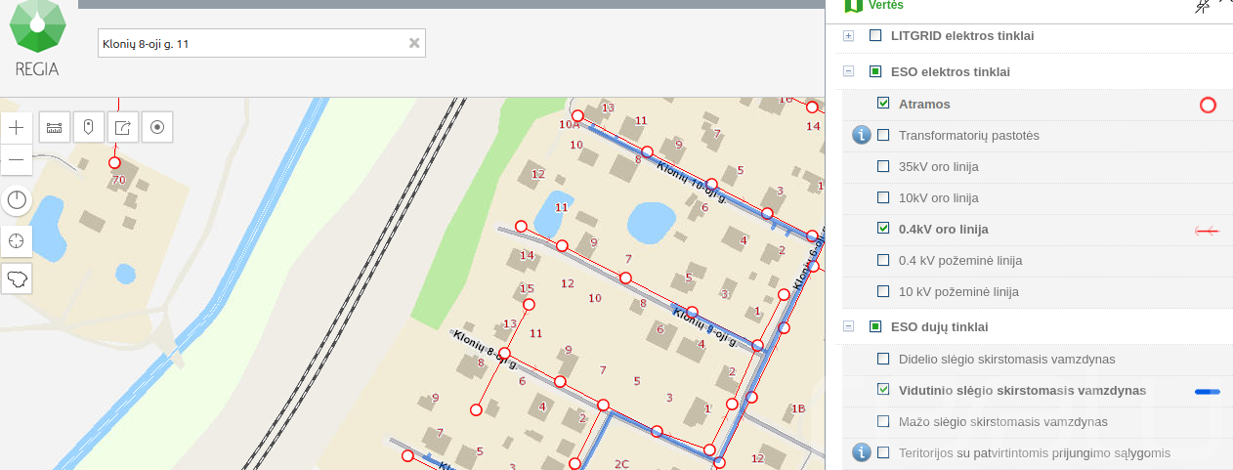The width and height of the screenshot is (1233, 470).
Task: Enable 0.4 kV požeminė linija layer
Action: point(883,260)
